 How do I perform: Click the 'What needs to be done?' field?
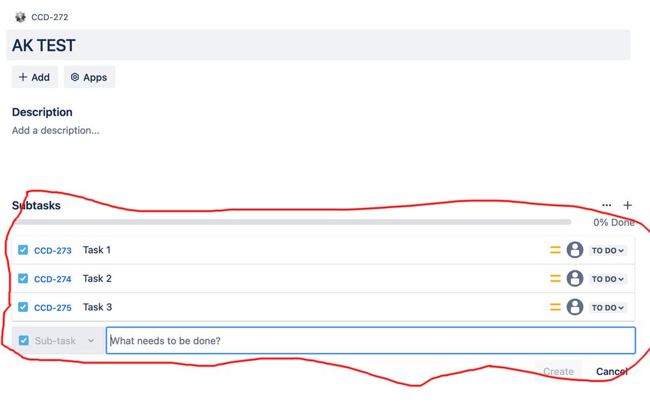[x=370, y=341]
